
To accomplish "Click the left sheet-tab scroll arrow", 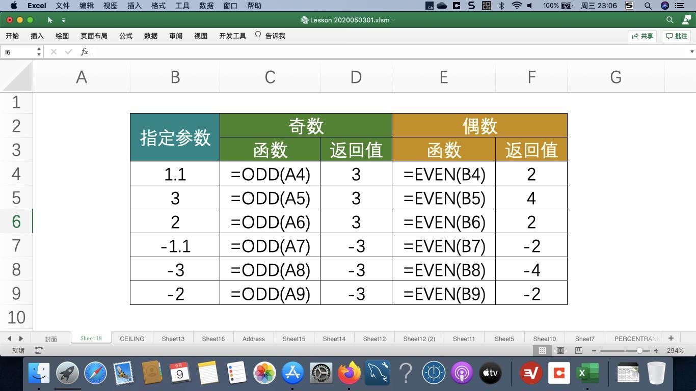I will click(x=9, y=338).
